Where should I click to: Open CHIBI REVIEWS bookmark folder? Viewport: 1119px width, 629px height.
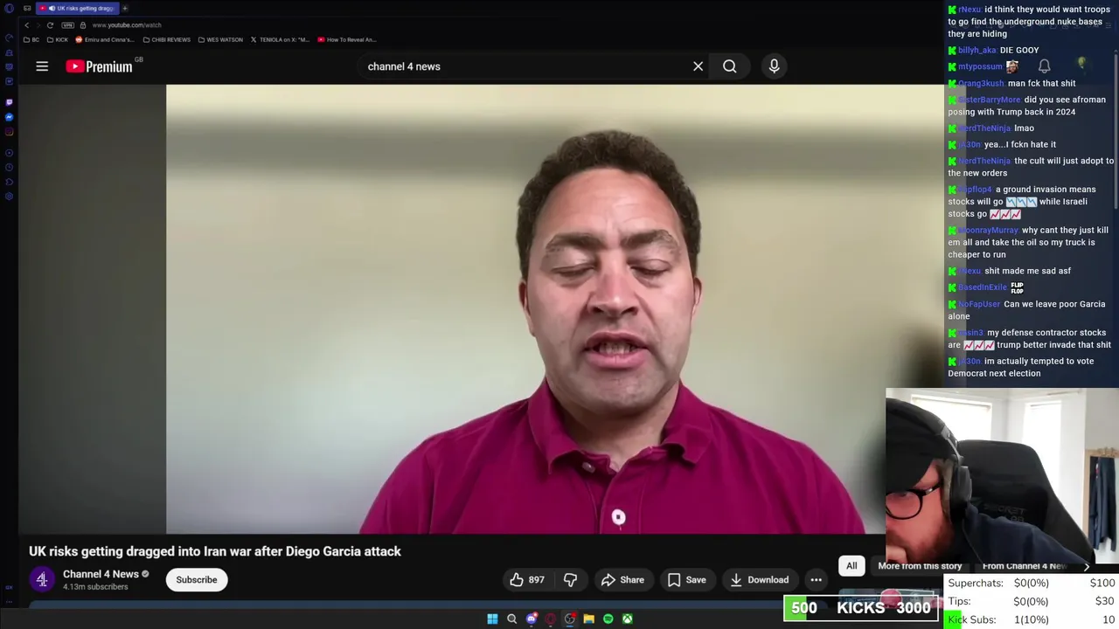pos(166,39)
